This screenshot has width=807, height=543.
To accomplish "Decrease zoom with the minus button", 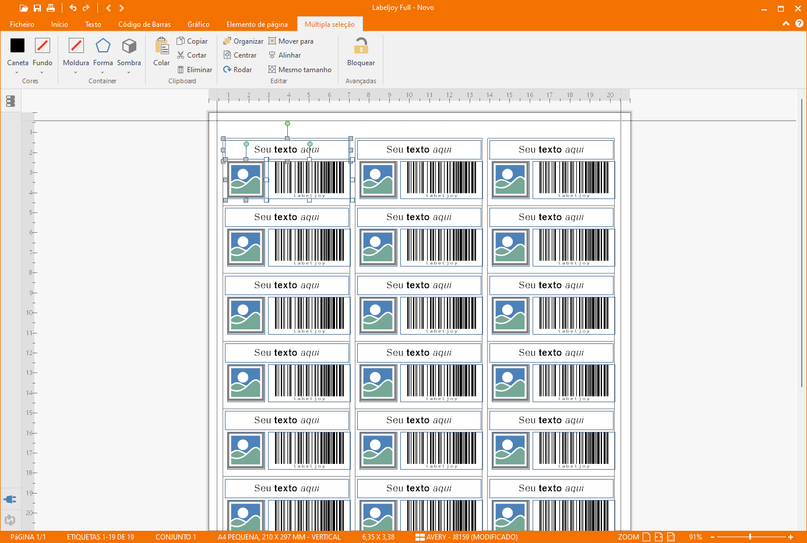I will point(713,537).
